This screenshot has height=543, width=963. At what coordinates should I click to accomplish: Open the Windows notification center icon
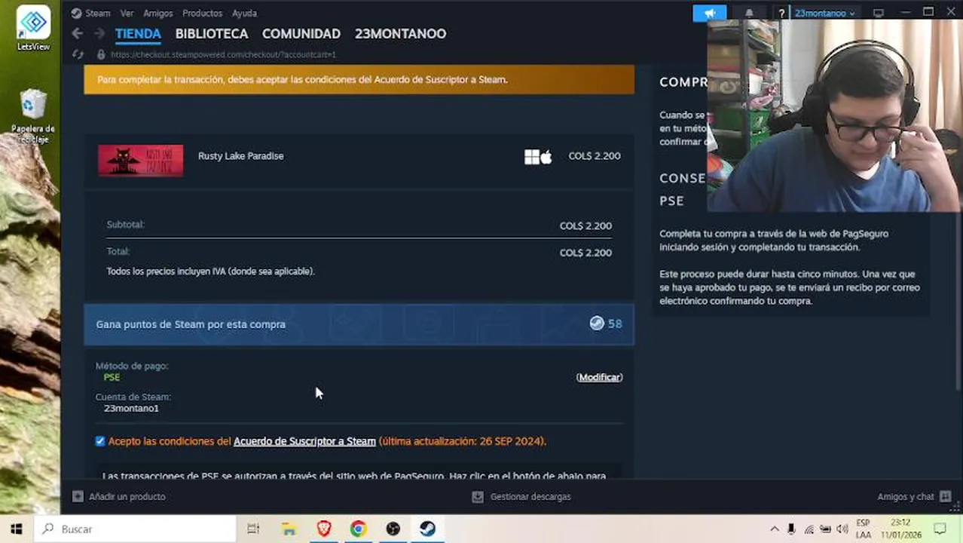(940, 529)
